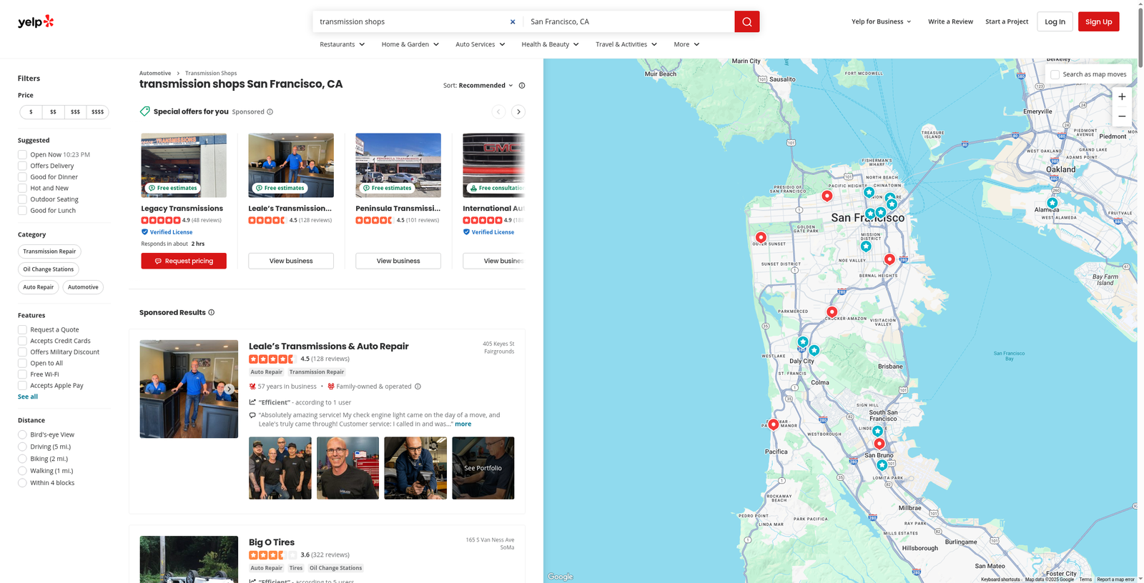Viewport: 1144px width, 583px height.
Task: Click the Family-owned & operated info icon
Action: coord(418,387)
